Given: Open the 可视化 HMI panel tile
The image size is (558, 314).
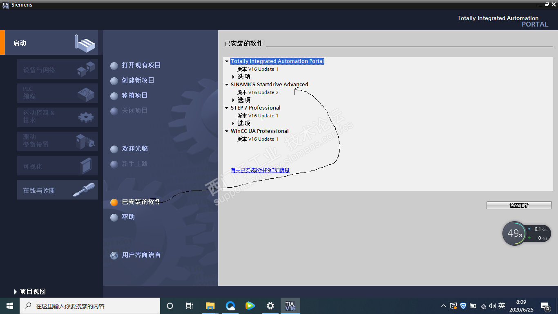Looking at the screenshot, I should pos(58,166).
